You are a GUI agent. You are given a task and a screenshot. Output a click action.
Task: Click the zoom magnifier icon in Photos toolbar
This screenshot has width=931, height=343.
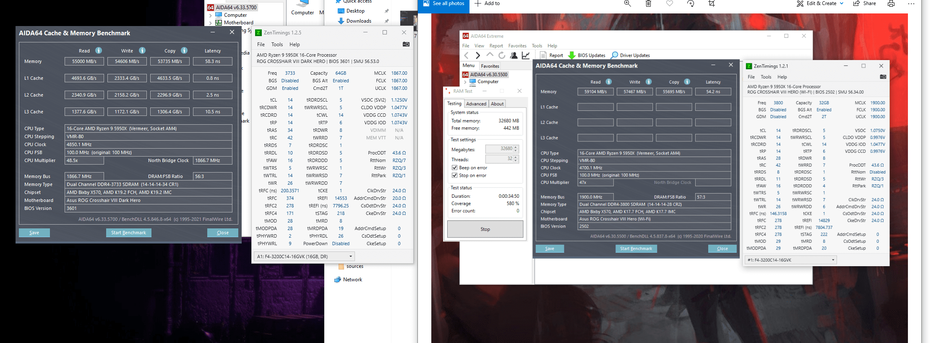coord(628,3)
